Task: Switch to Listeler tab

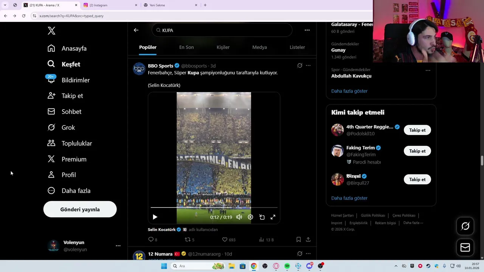Action: click(297, 47)
